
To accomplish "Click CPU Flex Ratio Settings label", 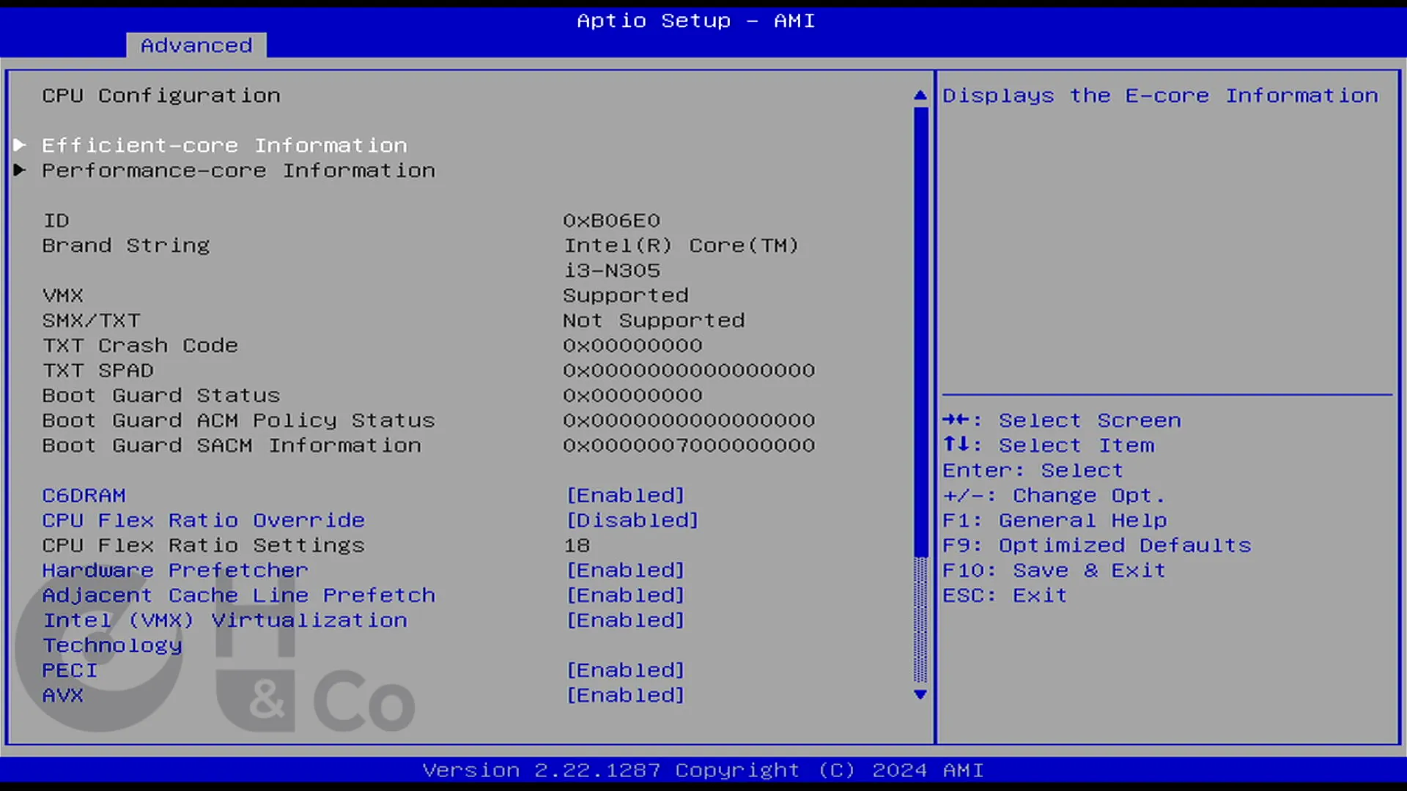I will [x=203, y=545].
